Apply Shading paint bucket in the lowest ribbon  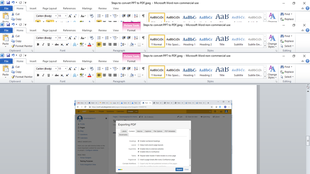click(x=132, y=75)
